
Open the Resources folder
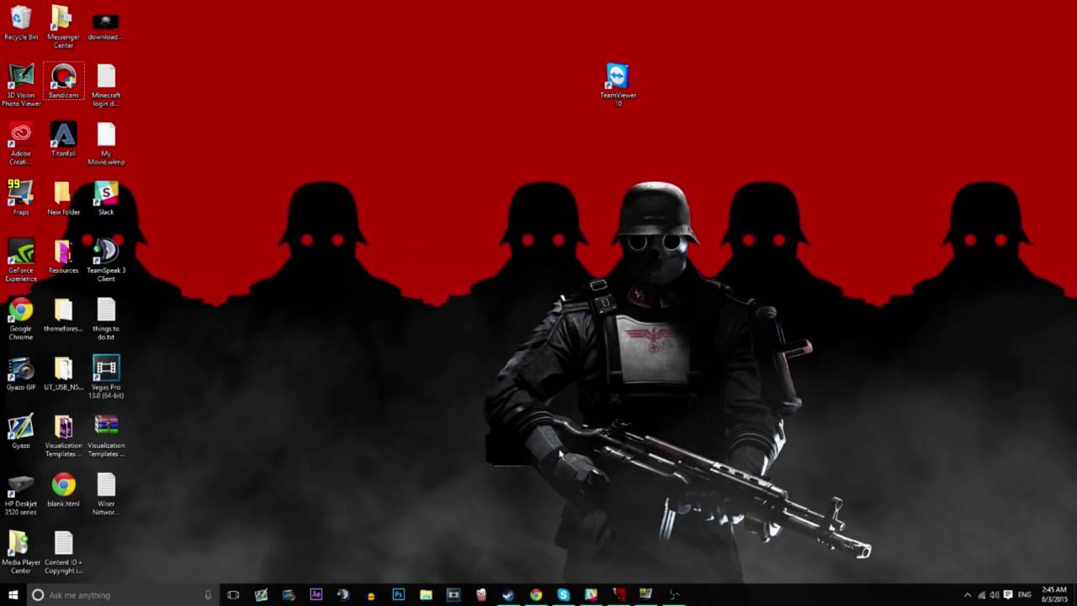(x=63, y=257)
